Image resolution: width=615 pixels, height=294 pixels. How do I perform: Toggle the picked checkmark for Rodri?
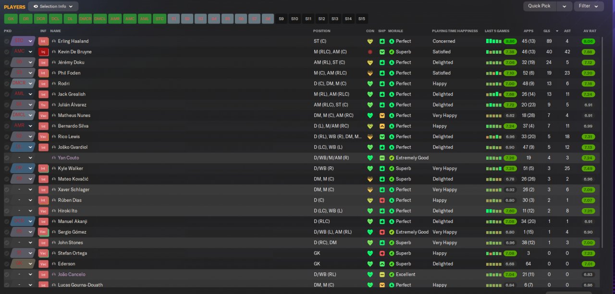(x=7, y=83)
